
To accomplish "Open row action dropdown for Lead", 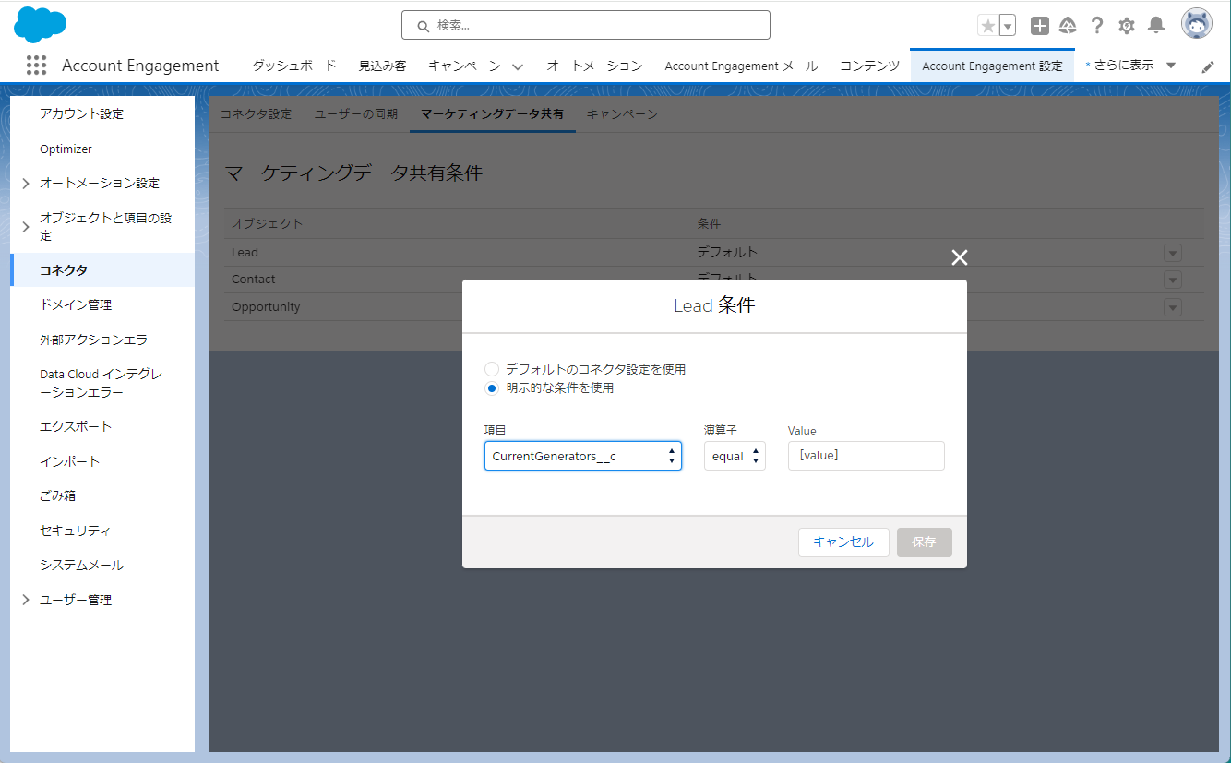I will 1173,253.
